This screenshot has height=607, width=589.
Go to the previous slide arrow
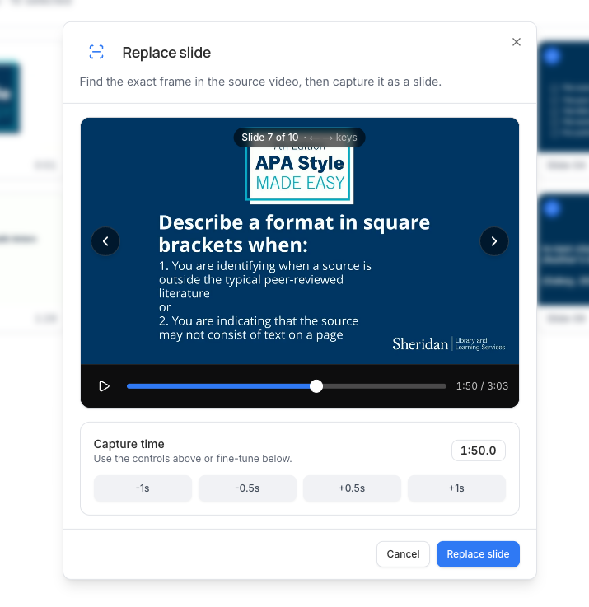(105, 241)
